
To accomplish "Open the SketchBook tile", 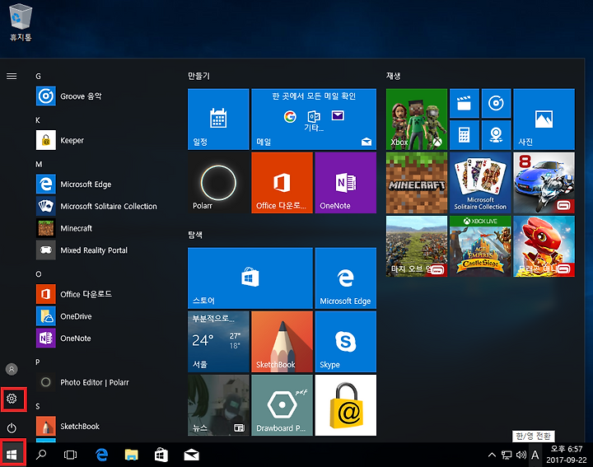I will point(282,342).
